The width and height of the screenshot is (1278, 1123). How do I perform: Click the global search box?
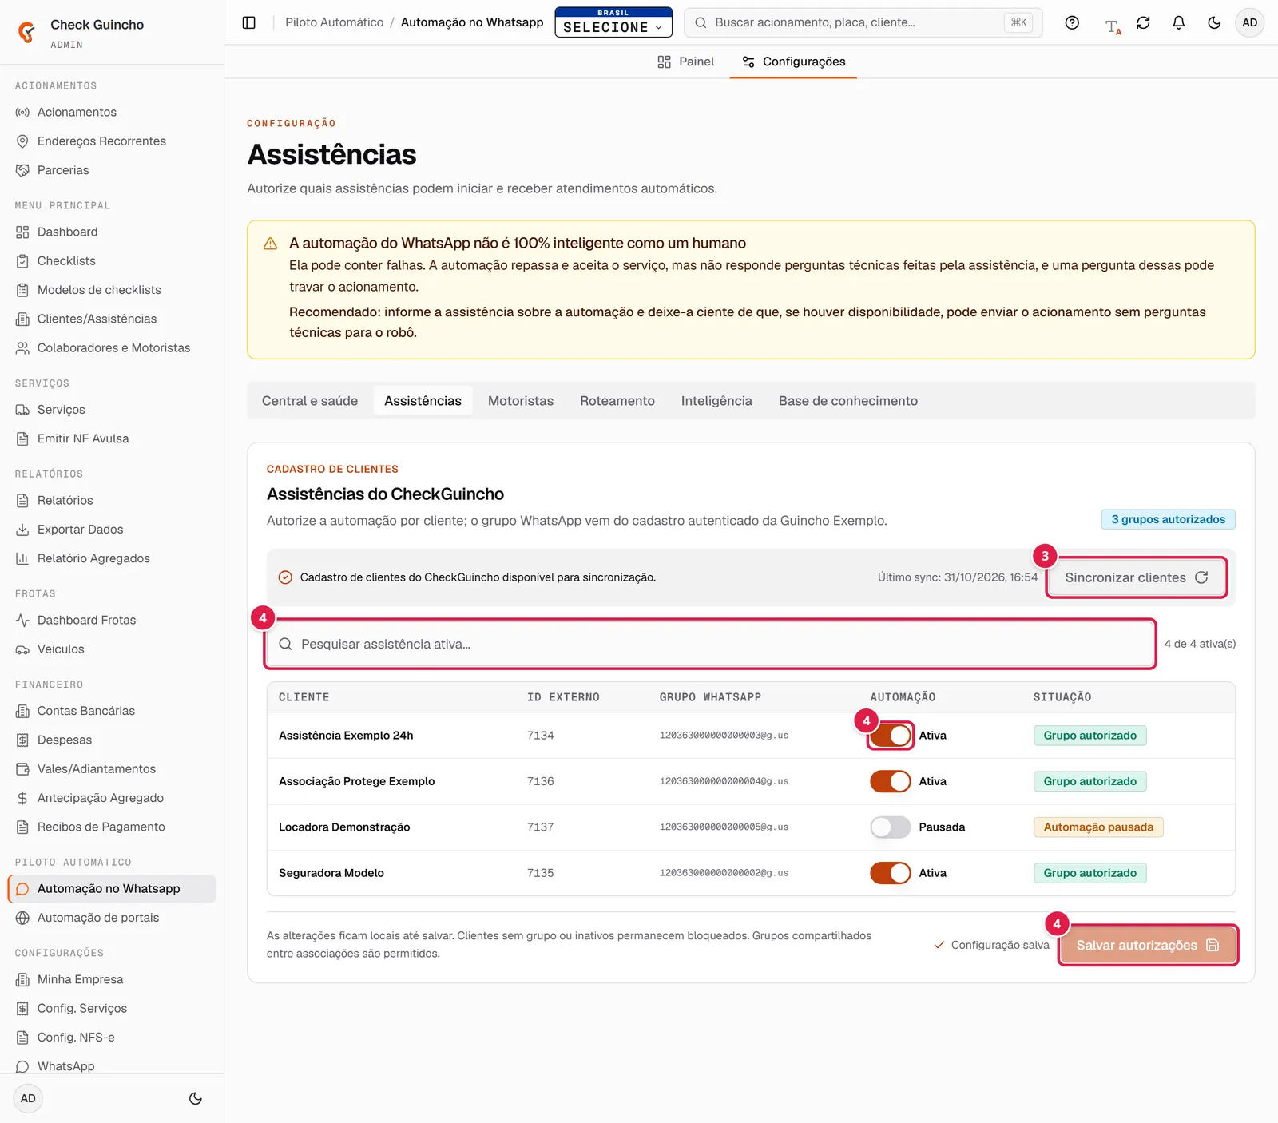863,22
